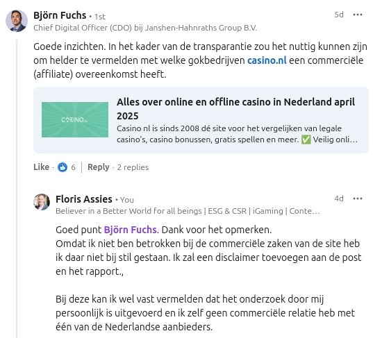View the reaction count of 6

coord(73,167)
